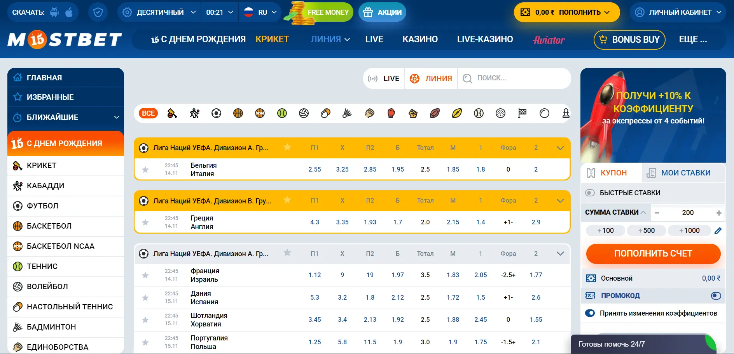Select the checkered racing flag icon

[522, 113]
